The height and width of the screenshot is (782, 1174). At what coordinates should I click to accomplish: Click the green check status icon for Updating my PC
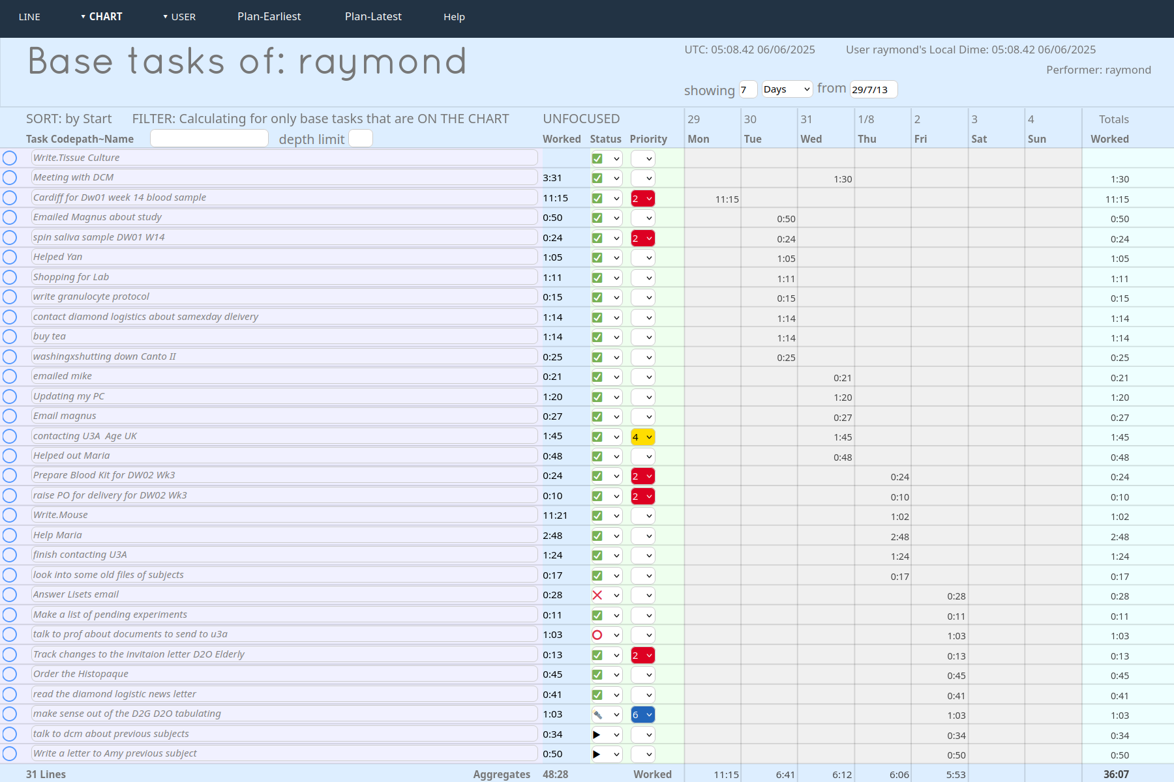click(597, 397)
